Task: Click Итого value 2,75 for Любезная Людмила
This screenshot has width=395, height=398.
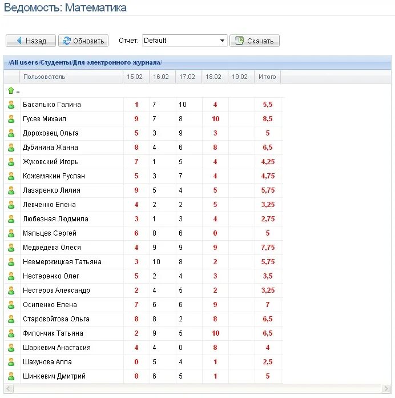Action: 268,219
